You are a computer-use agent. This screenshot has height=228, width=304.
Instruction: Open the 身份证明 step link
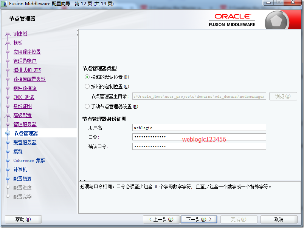click(x=23, y=106)
